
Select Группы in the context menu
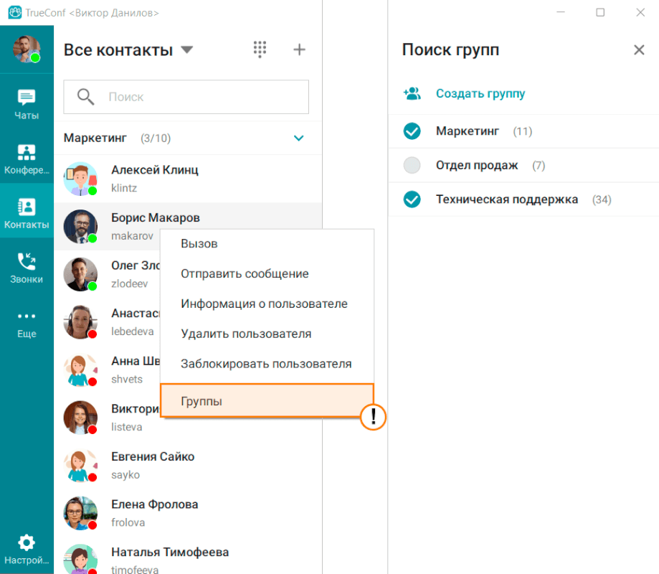pos(267,401)
